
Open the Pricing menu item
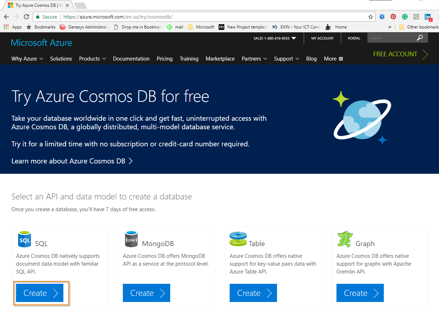(164, 59)
